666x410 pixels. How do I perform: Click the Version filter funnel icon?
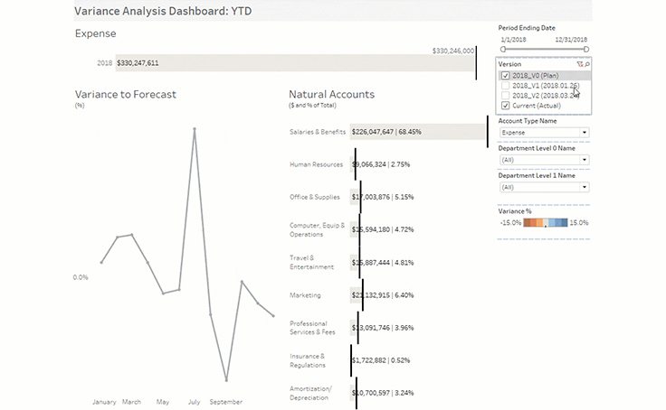coord(579,65)
